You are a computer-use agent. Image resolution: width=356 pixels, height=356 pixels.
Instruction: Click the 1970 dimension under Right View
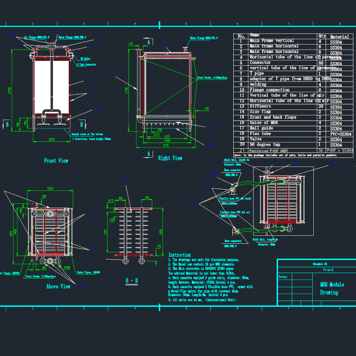[x=166, y=145]
